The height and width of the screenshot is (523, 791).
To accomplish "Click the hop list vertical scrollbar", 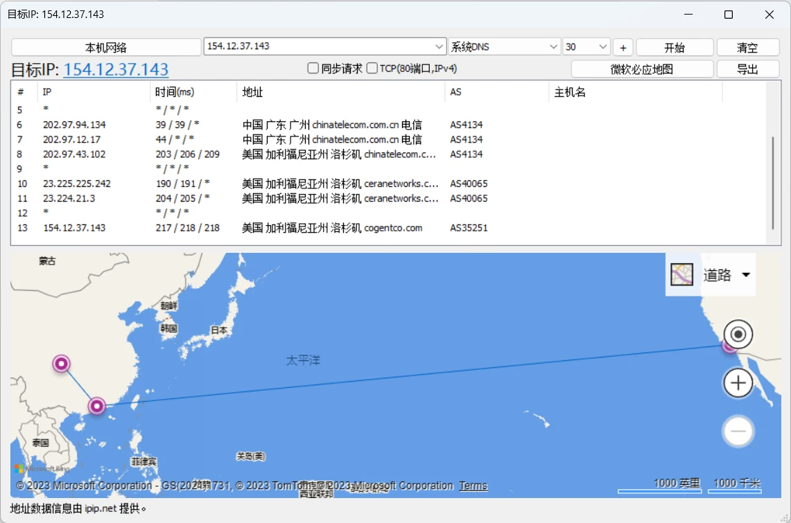I will click(773, 182).
